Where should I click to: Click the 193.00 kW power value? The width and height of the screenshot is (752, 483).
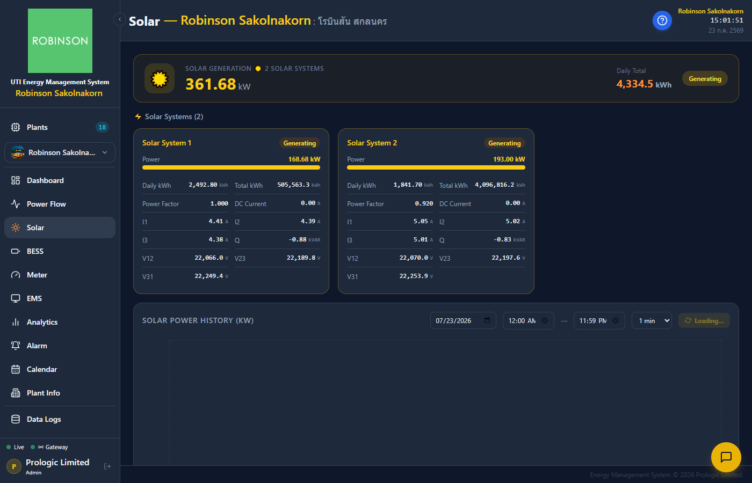pyautogui.click(x=509, y=159)
